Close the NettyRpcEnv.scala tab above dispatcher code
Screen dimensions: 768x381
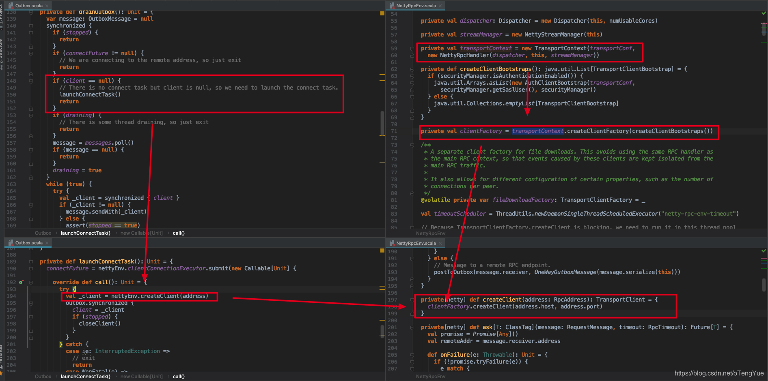(440, 6)
